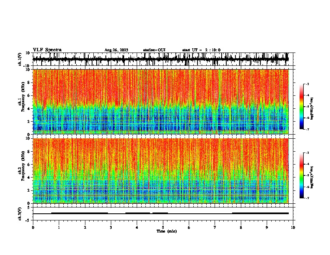Click the "-7" label on ch.2 color scale
Viewport: 330px width, 255px height.
(x=307, y=198)
